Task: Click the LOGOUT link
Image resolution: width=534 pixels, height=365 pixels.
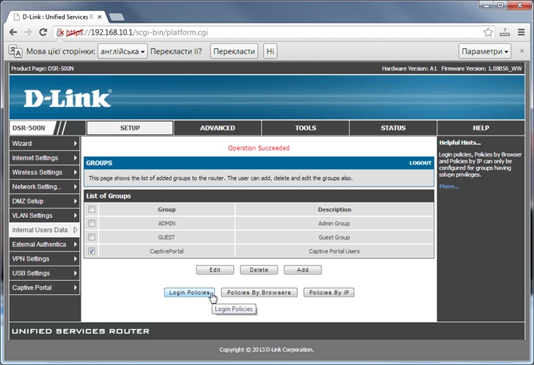Action: 420,163
